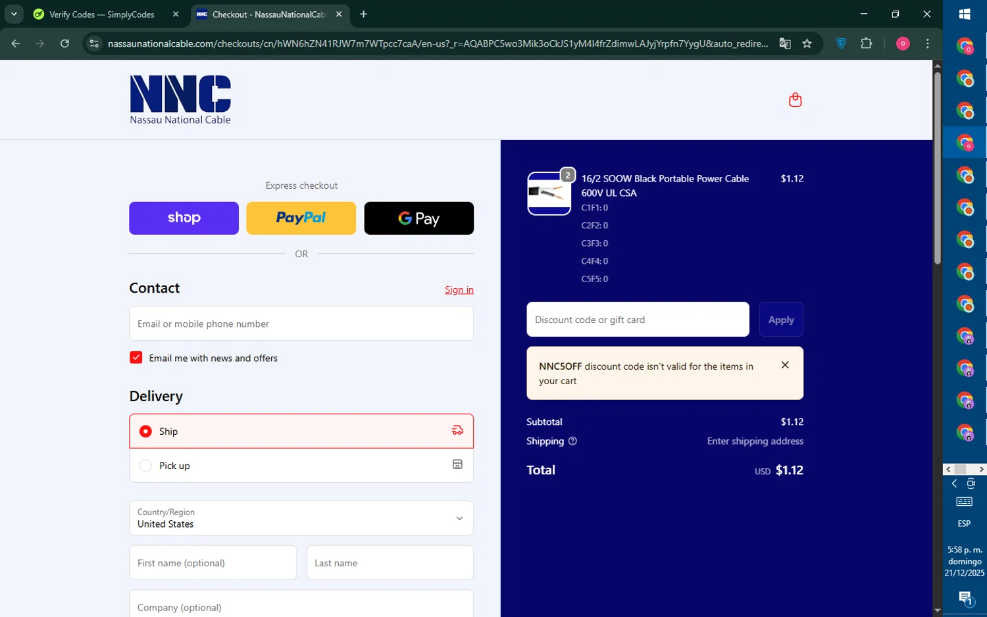
Task: Pay with Shop Pay button
Action: (184, 218)
